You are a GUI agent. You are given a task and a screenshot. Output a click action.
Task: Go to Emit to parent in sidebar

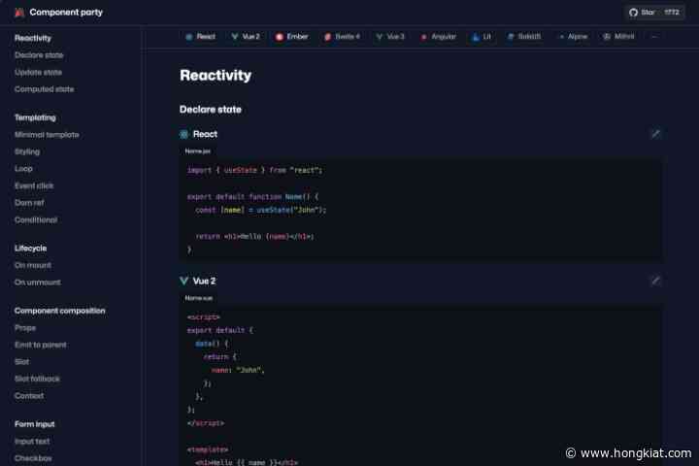pyautogui.click(x=41, y=345)
